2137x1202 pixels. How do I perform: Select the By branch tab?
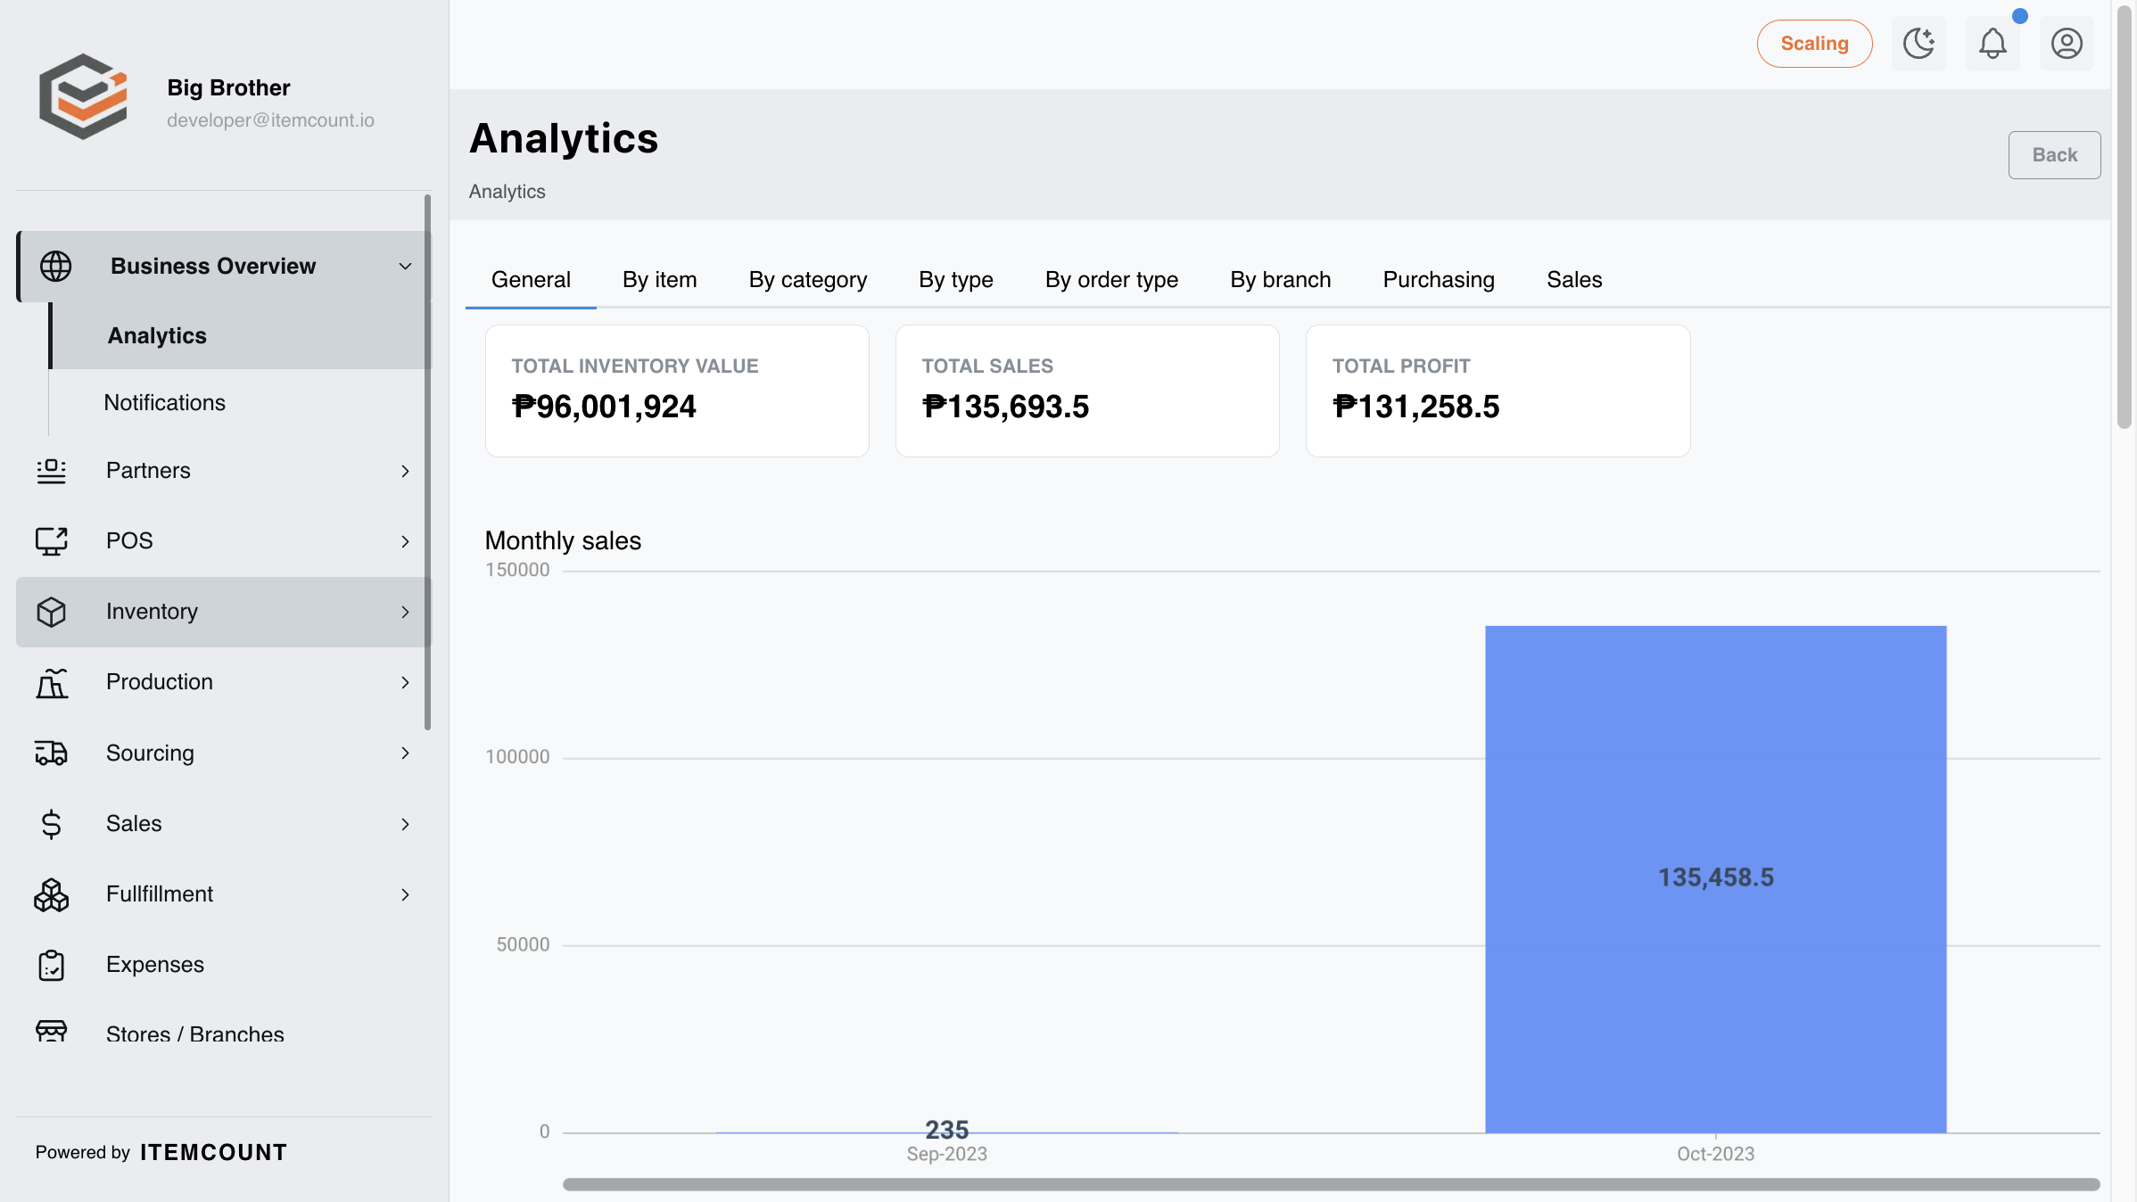(x=1280, y=280)
